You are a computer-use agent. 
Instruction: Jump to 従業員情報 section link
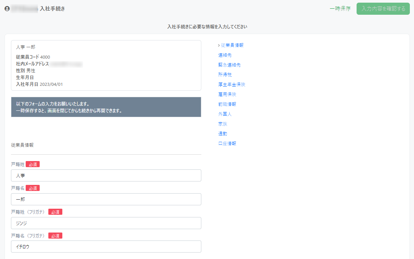[232, 45]
